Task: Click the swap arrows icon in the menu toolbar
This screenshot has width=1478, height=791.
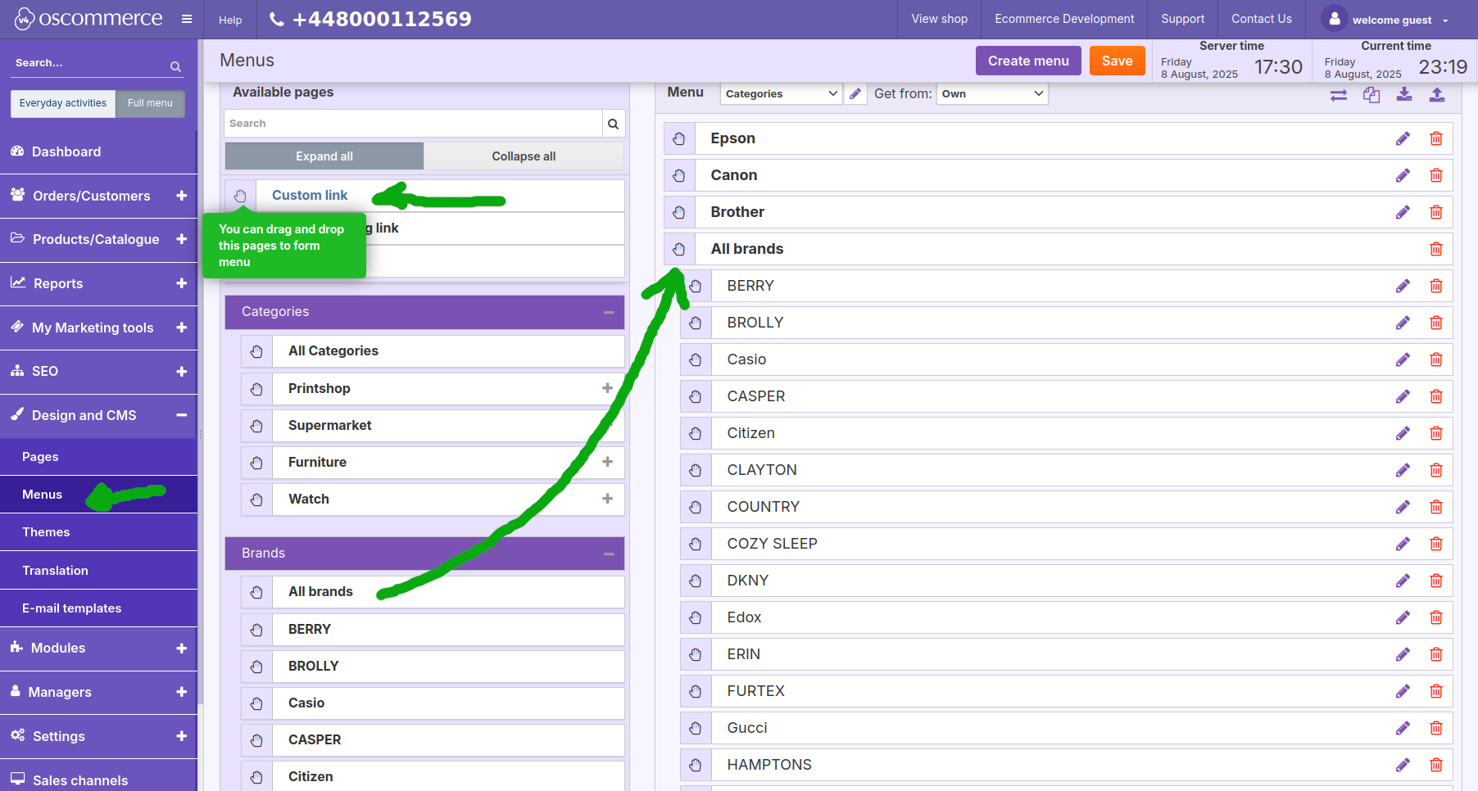Action: 1339,95
